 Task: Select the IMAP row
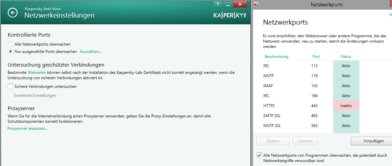coord(323,86)
